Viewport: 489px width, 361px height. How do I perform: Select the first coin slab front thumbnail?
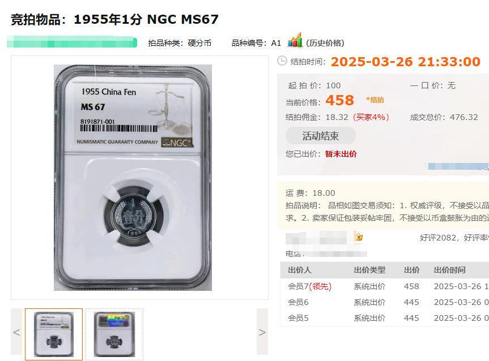pos(54,334)
